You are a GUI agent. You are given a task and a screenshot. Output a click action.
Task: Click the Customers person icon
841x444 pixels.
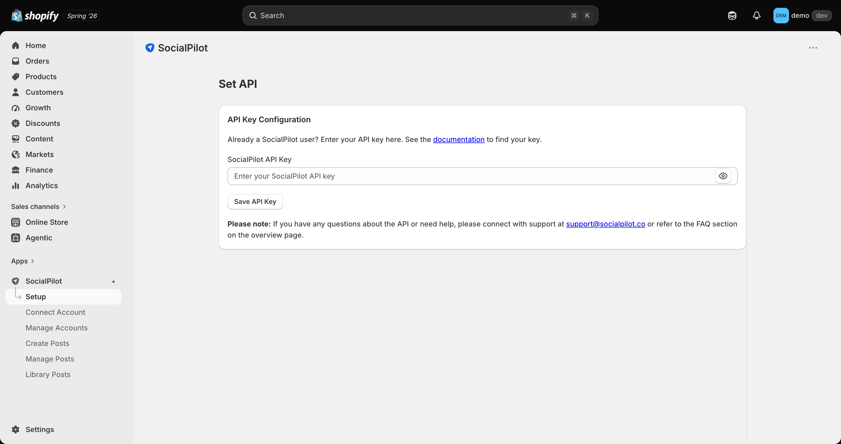(15, 92)
